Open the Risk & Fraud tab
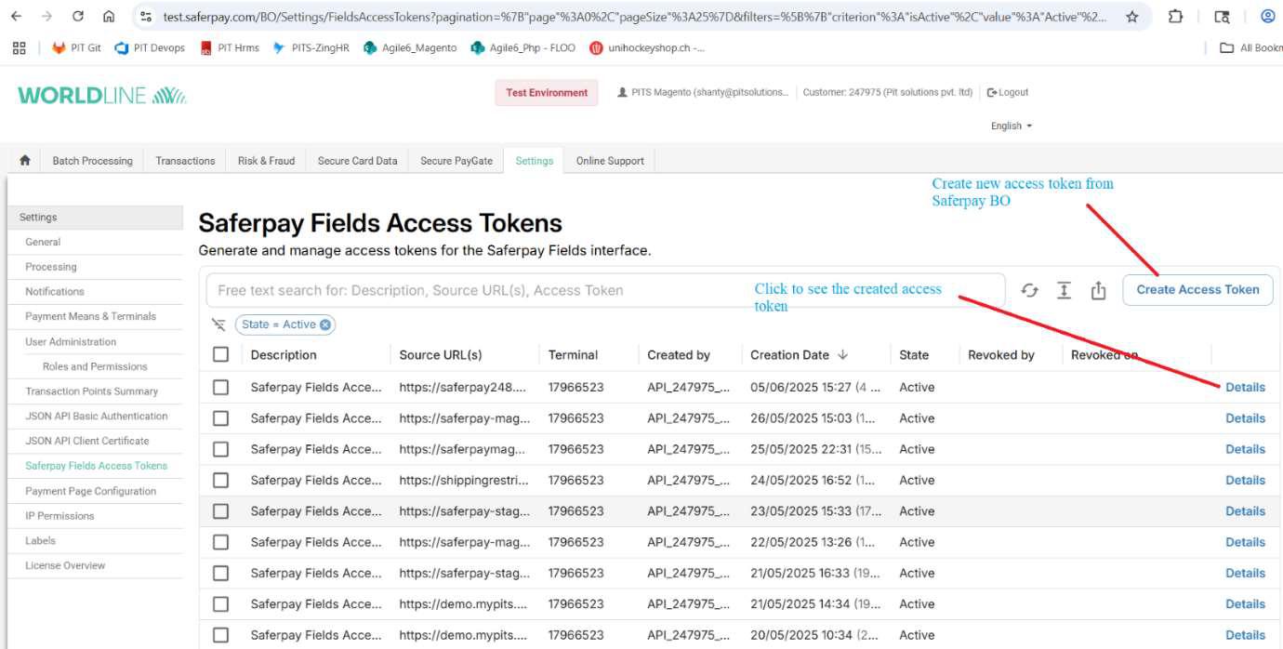 point(266,160)
